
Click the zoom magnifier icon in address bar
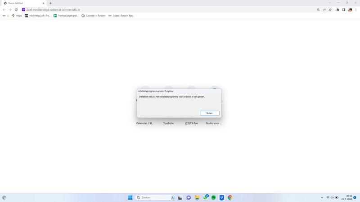coord(318,10)
